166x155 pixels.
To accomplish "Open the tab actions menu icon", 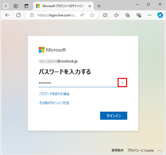I will point(26,6).
